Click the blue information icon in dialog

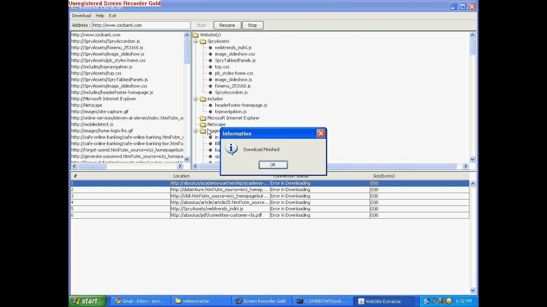tap(231, 149)
